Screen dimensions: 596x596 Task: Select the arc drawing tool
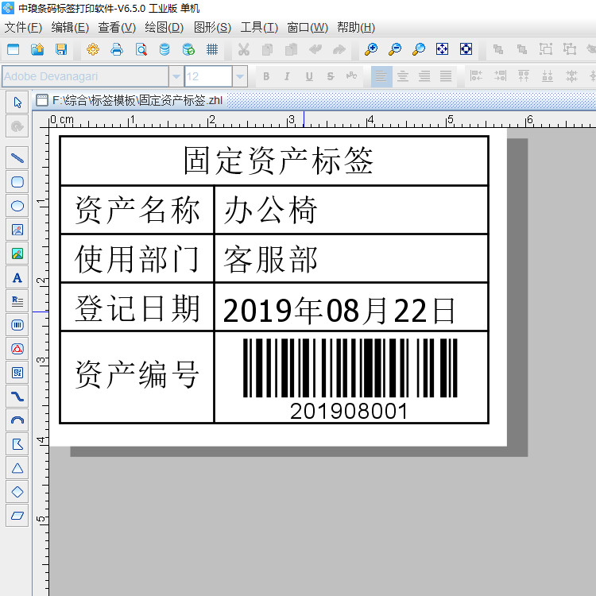(17, 420)
